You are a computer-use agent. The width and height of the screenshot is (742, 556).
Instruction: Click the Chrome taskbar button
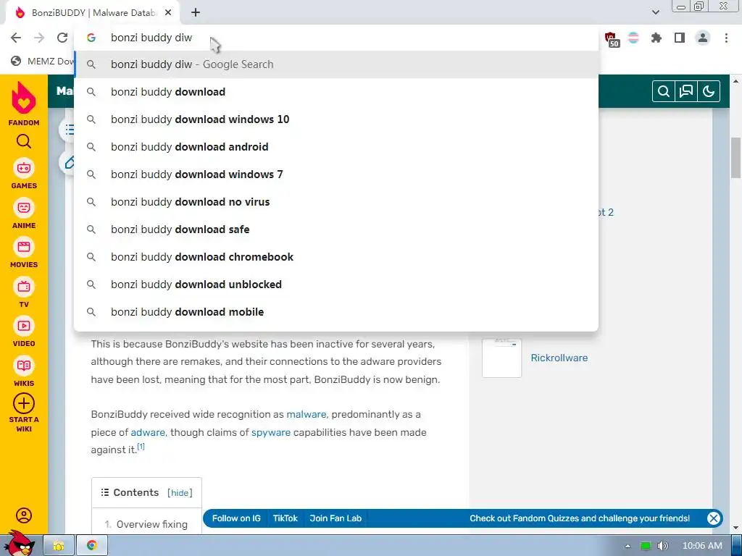[92, 546]
